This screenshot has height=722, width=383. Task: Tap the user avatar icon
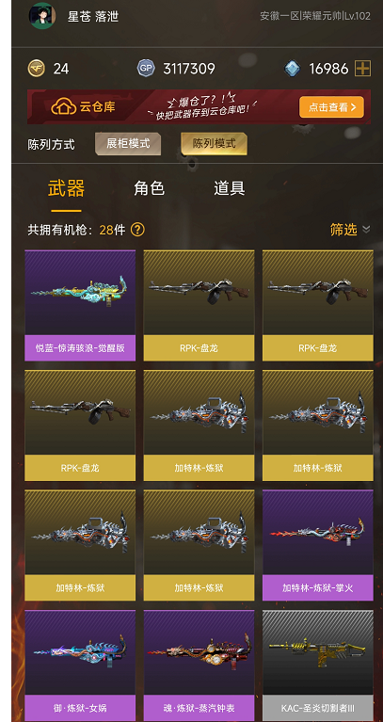point(42,16)
